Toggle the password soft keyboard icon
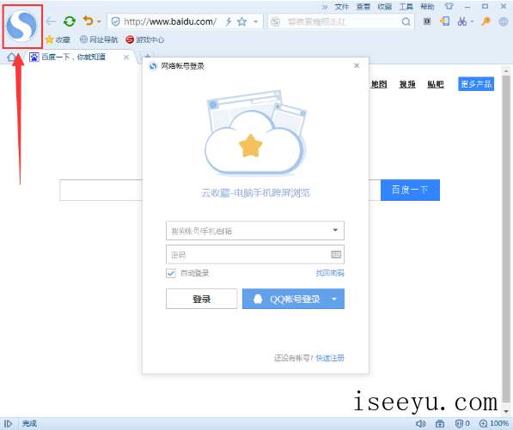The width and height of the screenshot is (513, 430). coord(336,255)
